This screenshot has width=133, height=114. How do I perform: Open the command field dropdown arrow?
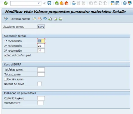(x=39, y=3)
